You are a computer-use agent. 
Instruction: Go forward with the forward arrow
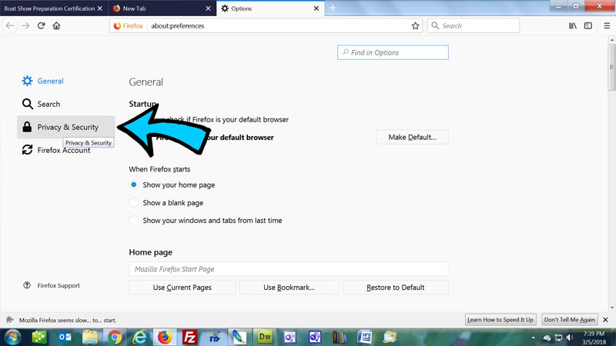pyautogui.click(x=25, y=26)
